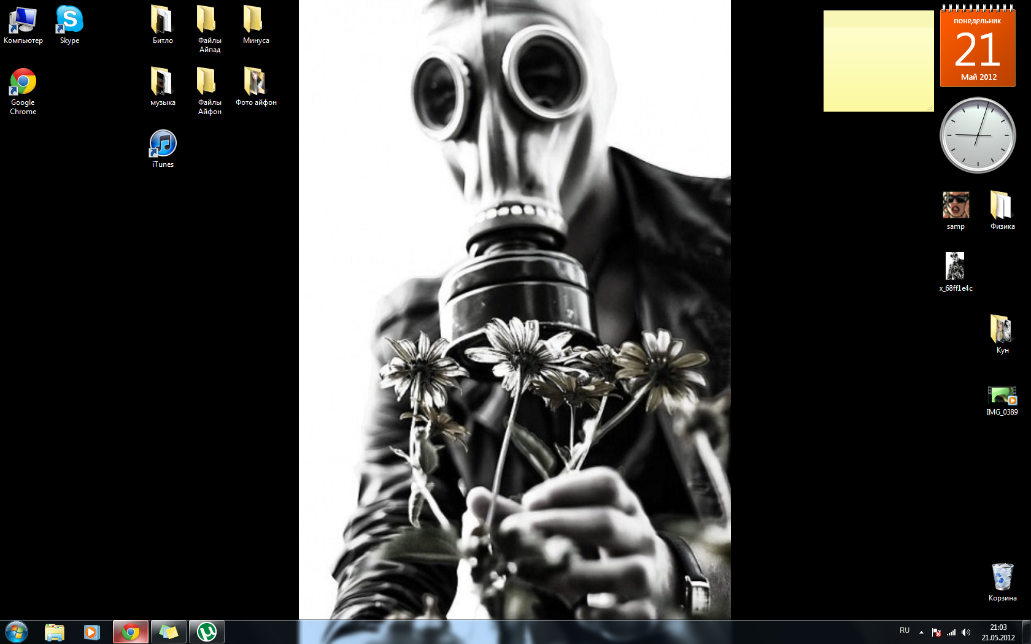The height and width of the screenshot is (644, 1031).
Task: Click the Windows Start button
Action: point(17,632)
